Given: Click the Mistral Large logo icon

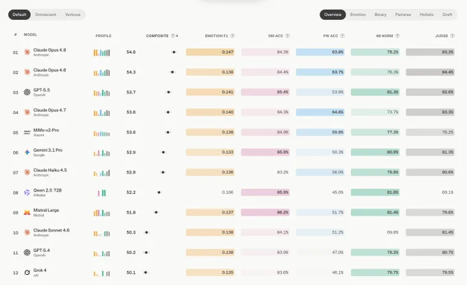Looking at the screenshot, I should (x=27, y=212).
